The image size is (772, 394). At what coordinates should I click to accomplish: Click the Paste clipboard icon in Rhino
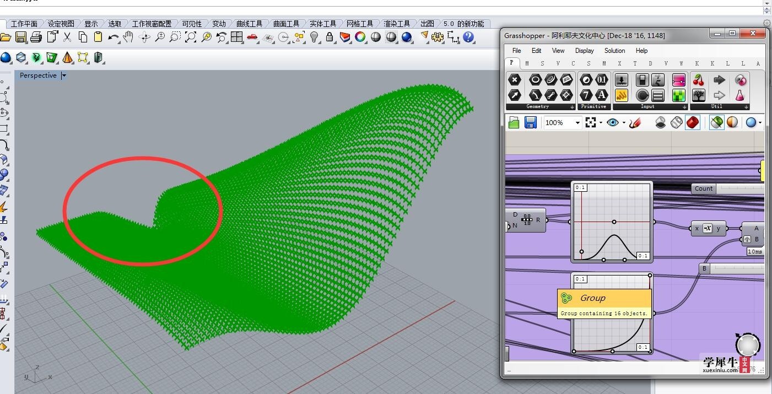(98, 37)
